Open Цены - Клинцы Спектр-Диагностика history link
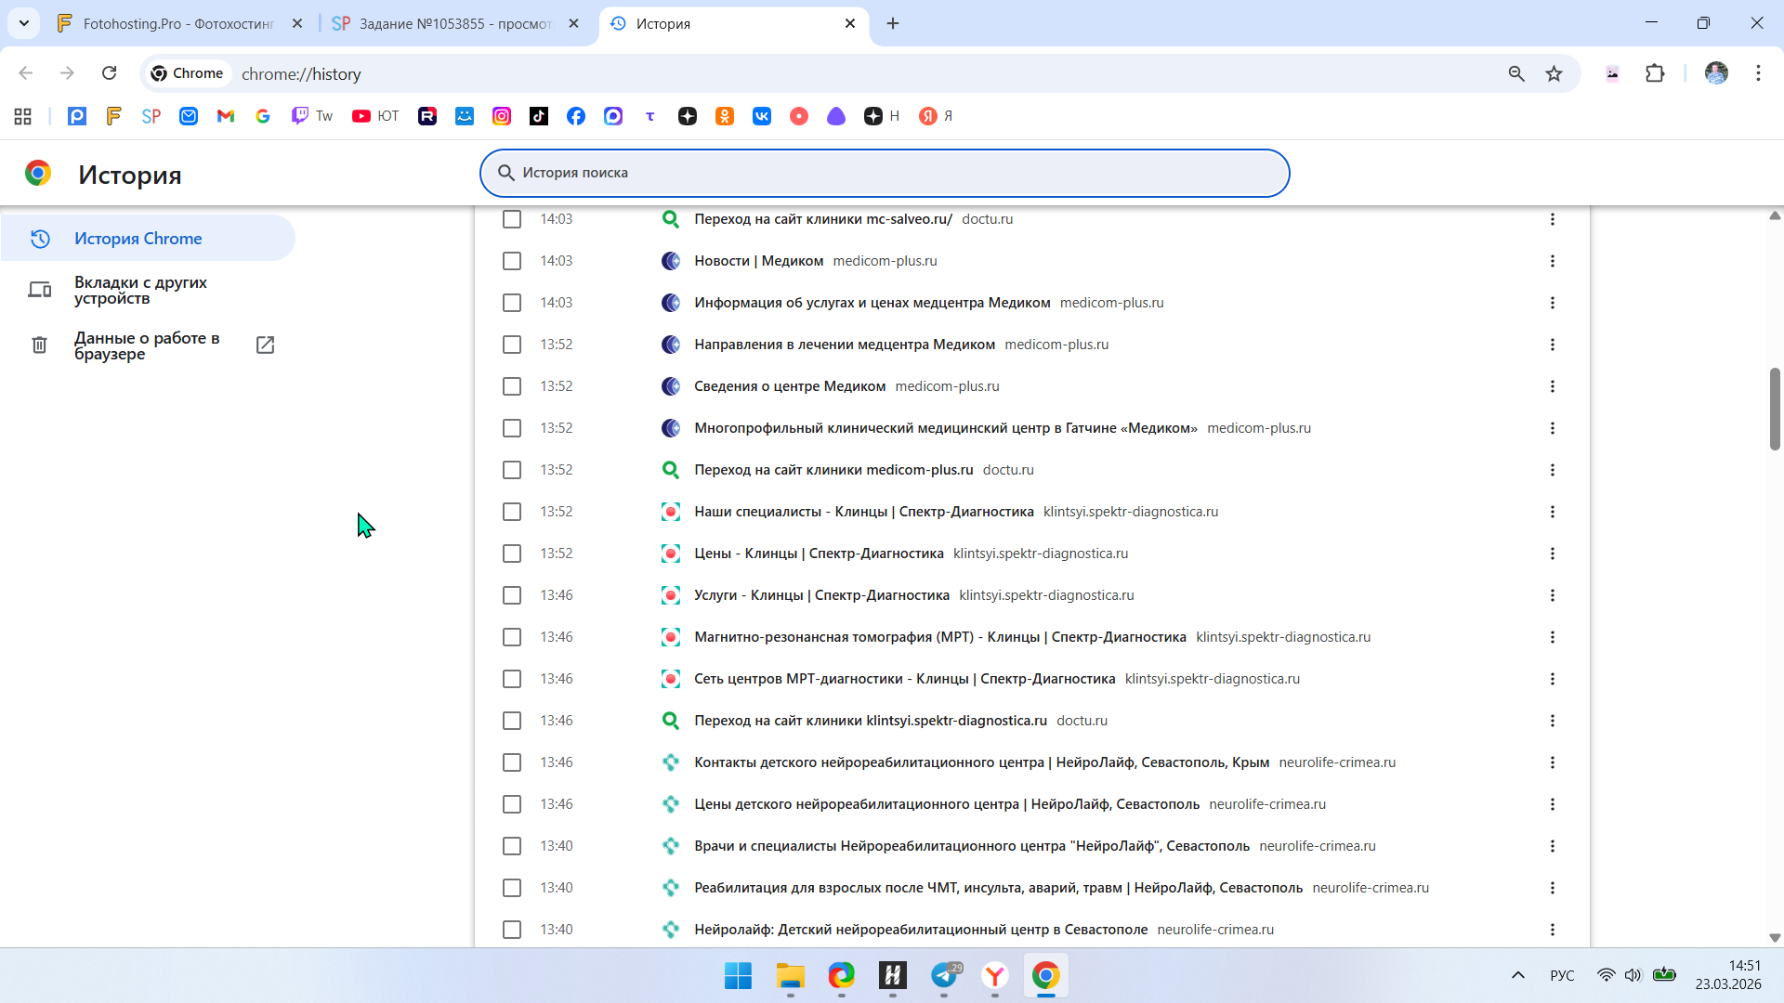The width and height of the screenshot is (1784, 1003). coord(818,554)
